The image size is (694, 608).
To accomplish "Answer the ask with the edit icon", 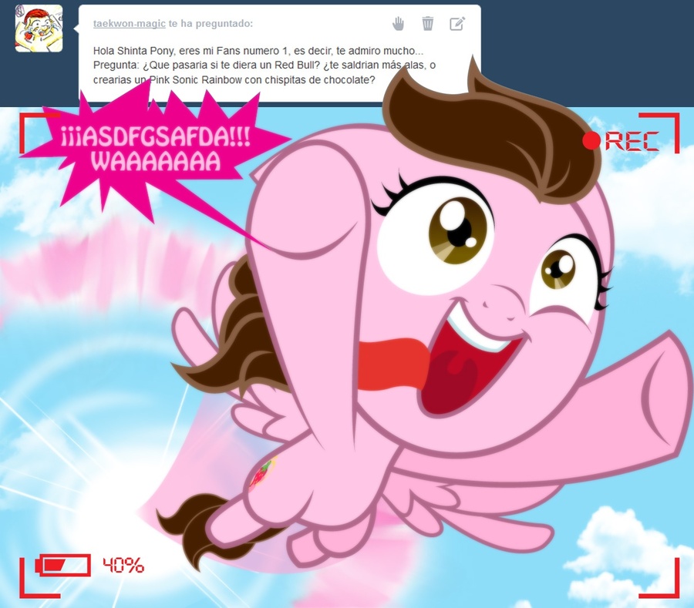I will 457,23.
